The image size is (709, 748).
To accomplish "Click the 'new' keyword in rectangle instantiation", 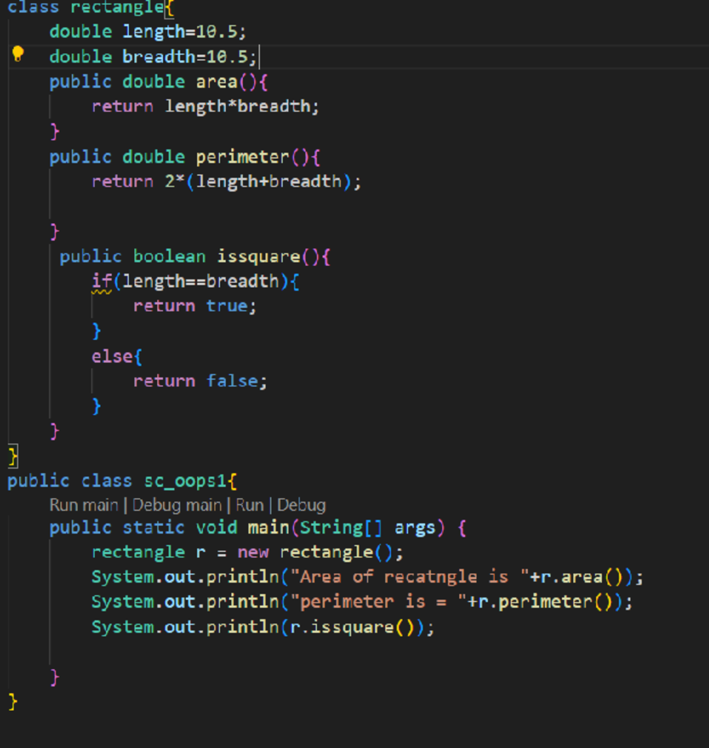I will [x=253, y=552].
